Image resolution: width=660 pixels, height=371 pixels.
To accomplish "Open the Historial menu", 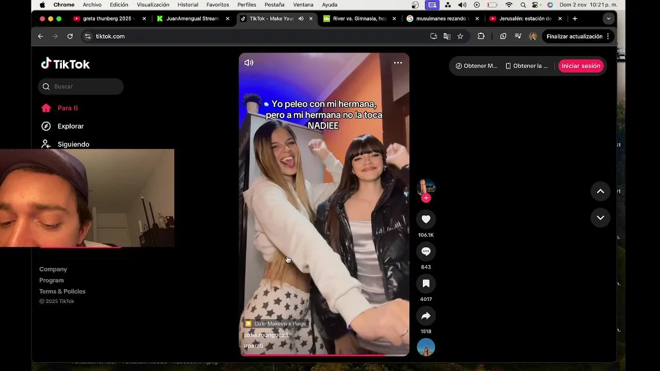I will pyautogui.click(x=188, y=5).
